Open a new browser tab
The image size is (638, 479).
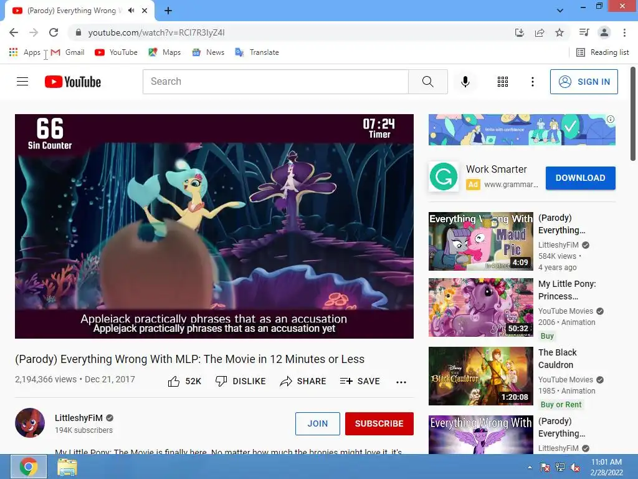tap(168, 11)
